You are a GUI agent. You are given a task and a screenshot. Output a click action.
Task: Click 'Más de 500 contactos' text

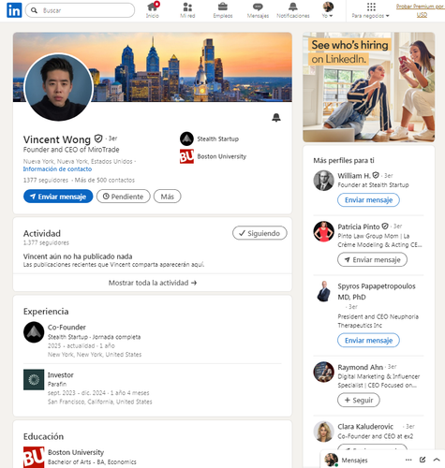coord(105,180)
